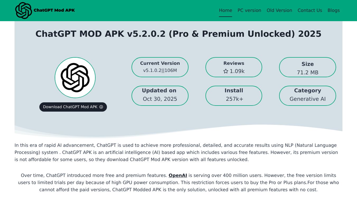Click the large circular ChatGPT app icon

[x=75, y=77]
